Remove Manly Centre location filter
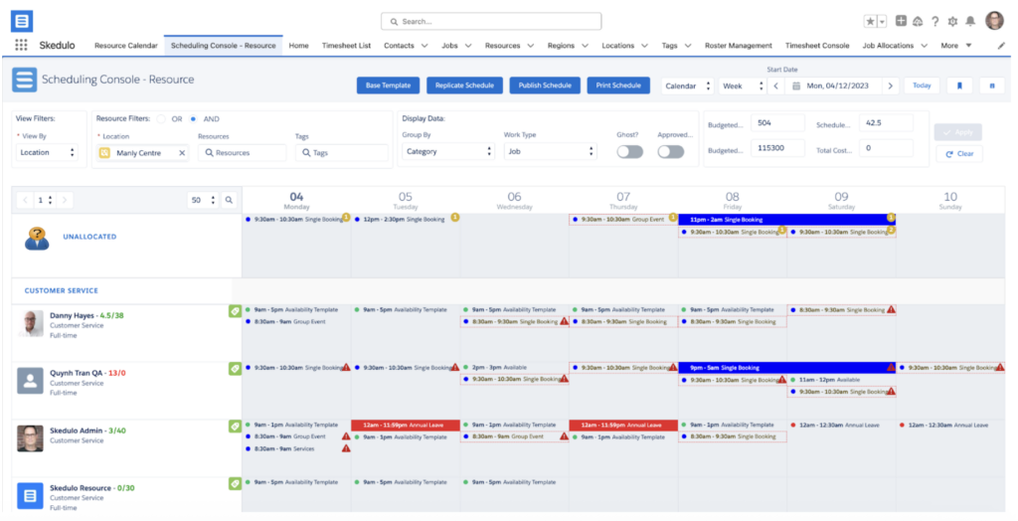The image size is (1018, 521). click(x=182, y=153)
